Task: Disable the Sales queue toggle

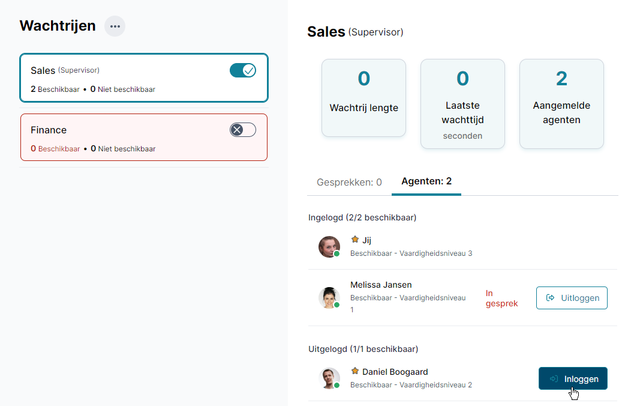Action: [243, 70]
